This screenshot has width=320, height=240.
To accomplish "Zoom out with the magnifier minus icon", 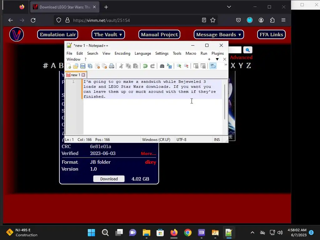I will click(186, 66).
